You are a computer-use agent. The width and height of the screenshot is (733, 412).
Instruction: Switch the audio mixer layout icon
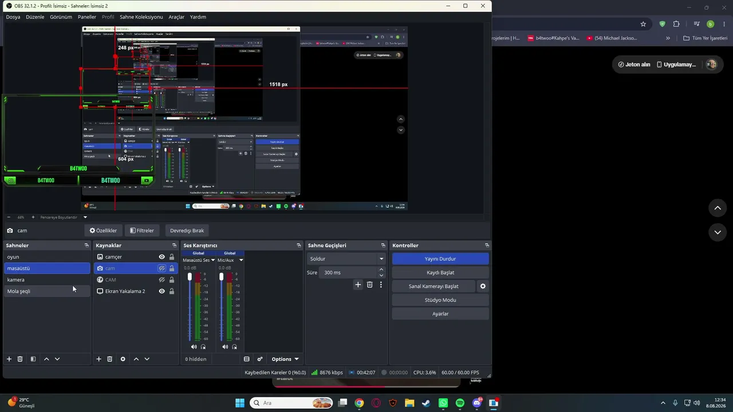coord(247,359)
